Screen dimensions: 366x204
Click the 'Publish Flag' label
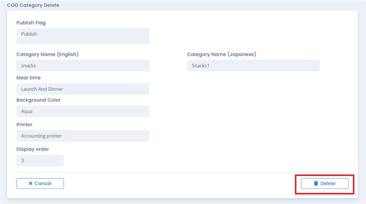[31, 23]
